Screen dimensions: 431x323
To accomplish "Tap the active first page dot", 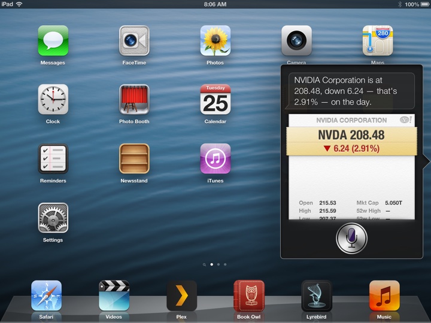I will (212, 264).
